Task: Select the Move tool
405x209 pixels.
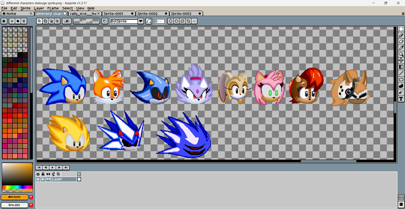Action: [x=401, y=60]
